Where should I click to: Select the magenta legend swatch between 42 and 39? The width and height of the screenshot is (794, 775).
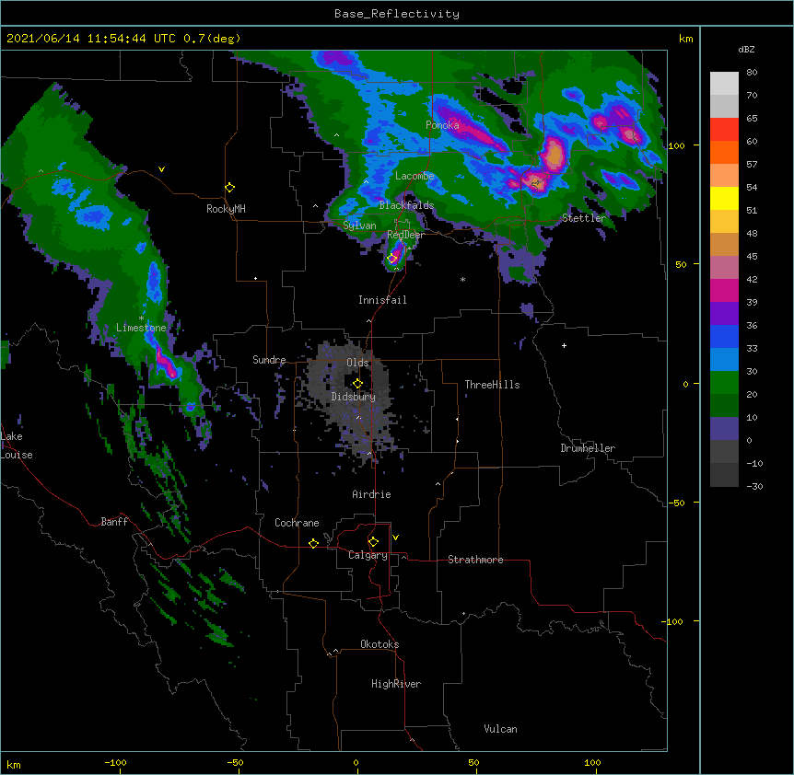[724, 290]
